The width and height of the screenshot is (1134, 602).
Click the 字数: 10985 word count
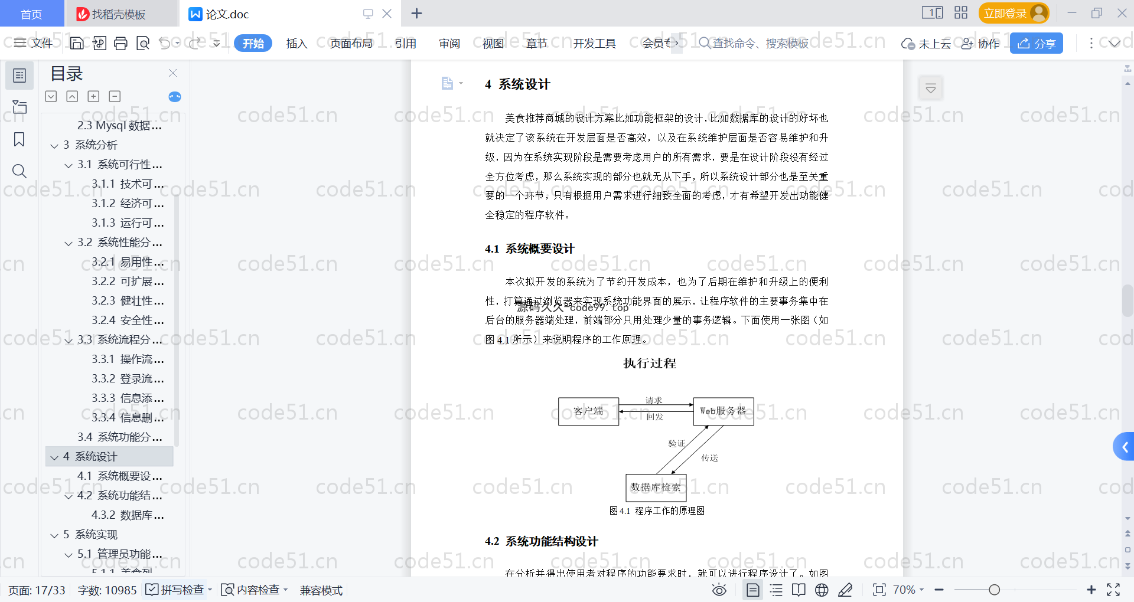[107, 590]
